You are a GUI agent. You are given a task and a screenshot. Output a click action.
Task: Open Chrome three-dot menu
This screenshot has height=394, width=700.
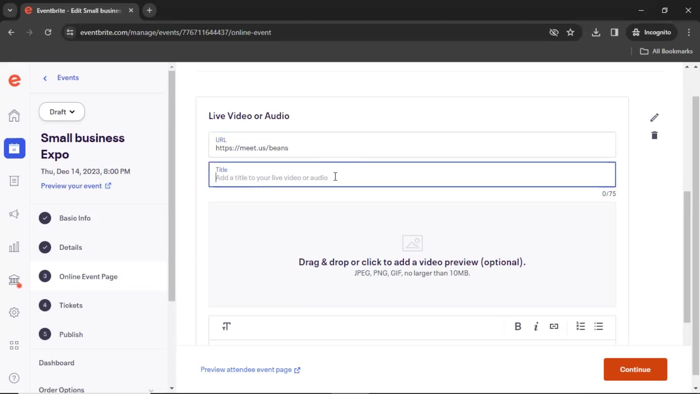pyautogui.click(x=689, y=32)
